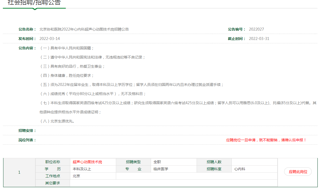Click the 北京 work location cell
The width and height of the screenshot is (329, 194).
(x=93, y=176)
